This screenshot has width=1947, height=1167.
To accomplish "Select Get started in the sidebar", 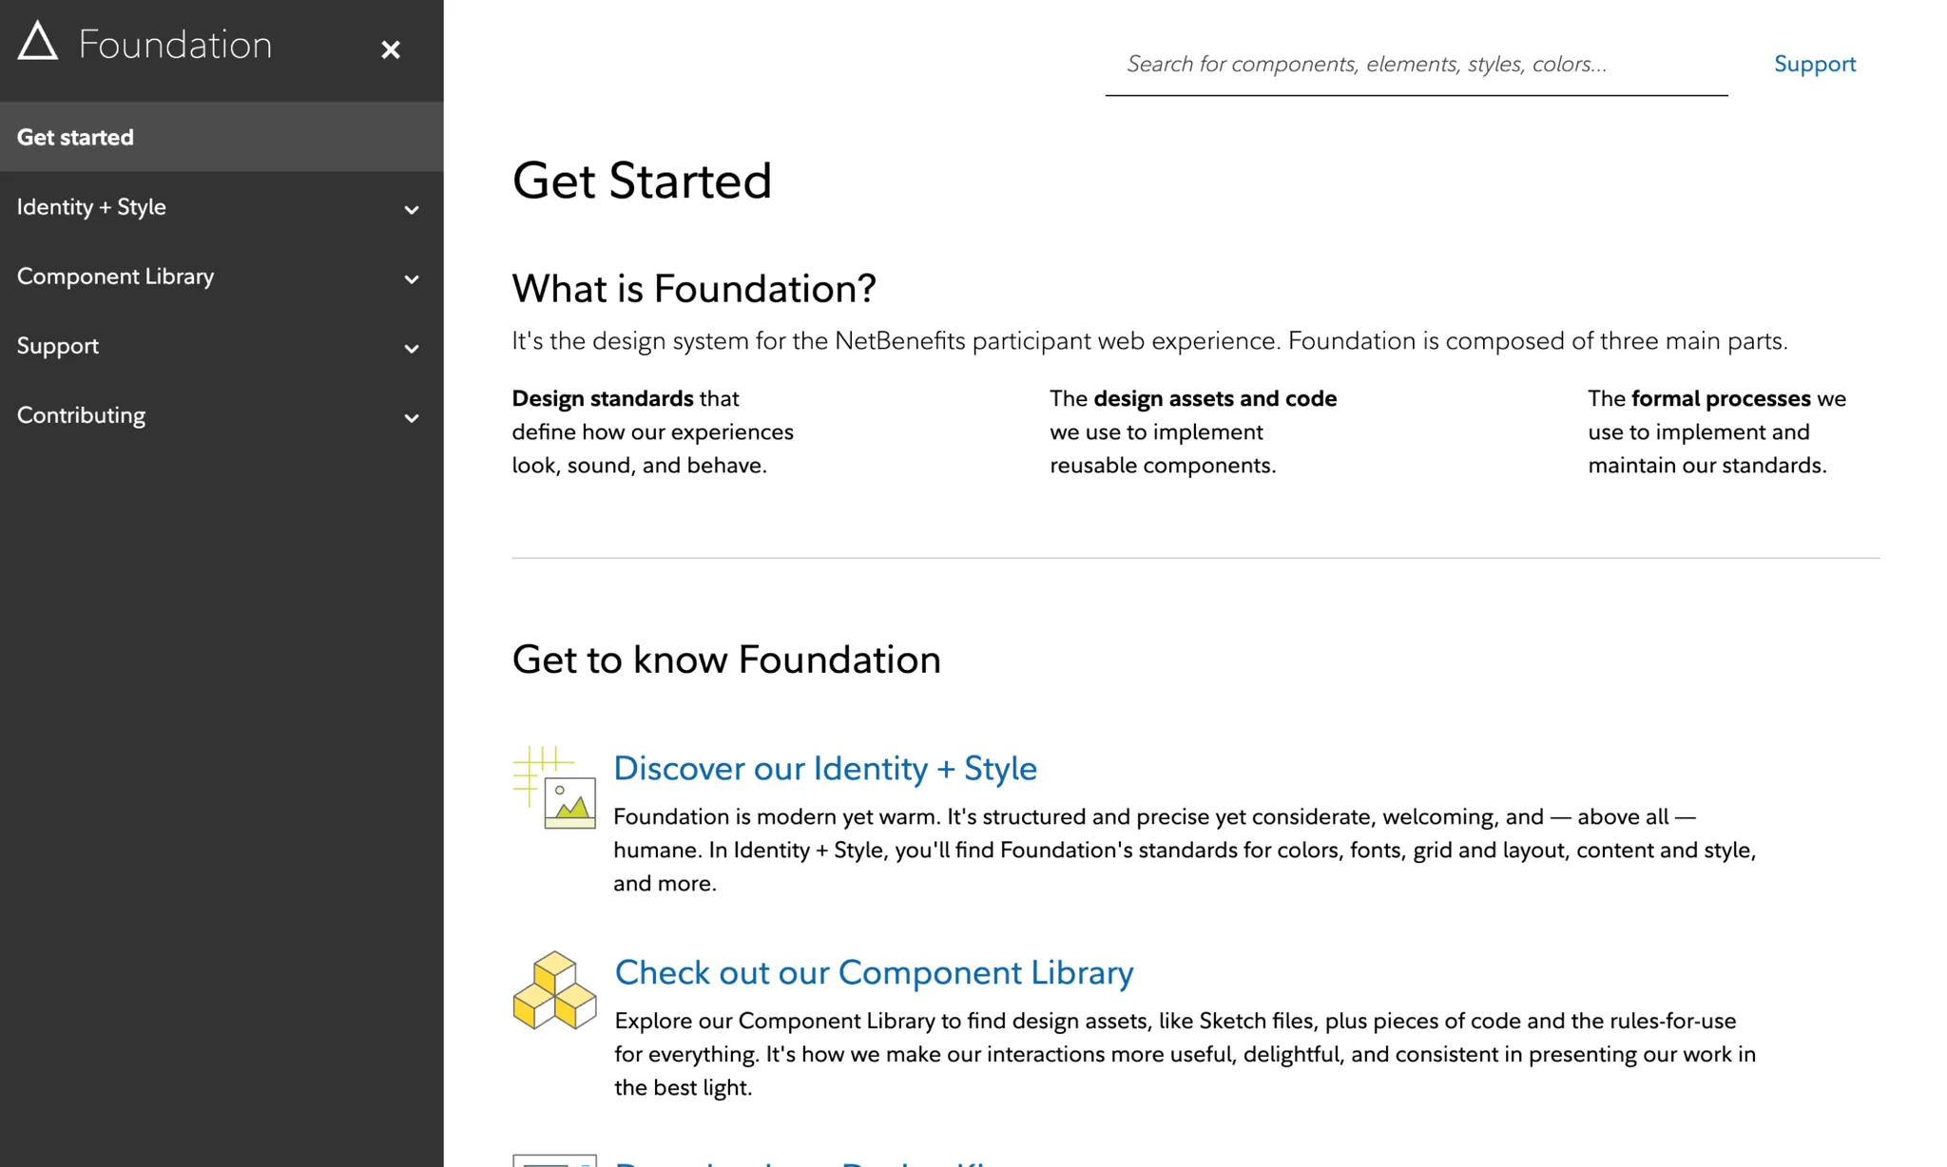I will click(75, 137).
